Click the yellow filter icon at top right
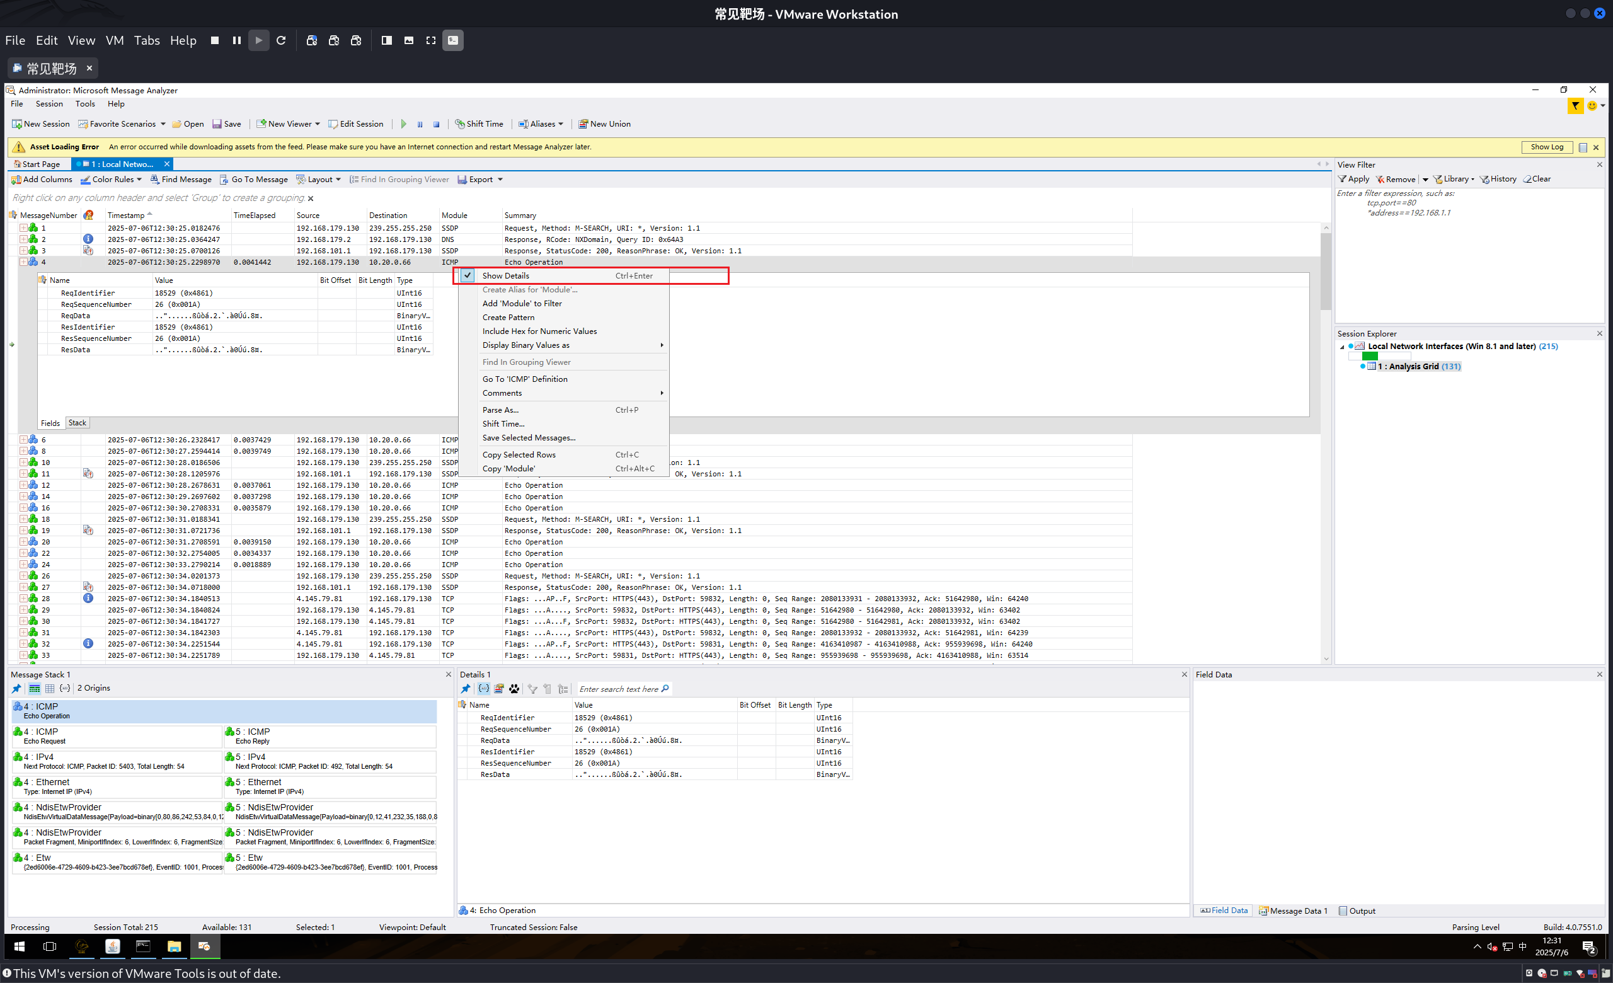The width and height of the screenshot is (1613, 983). 1575,106
